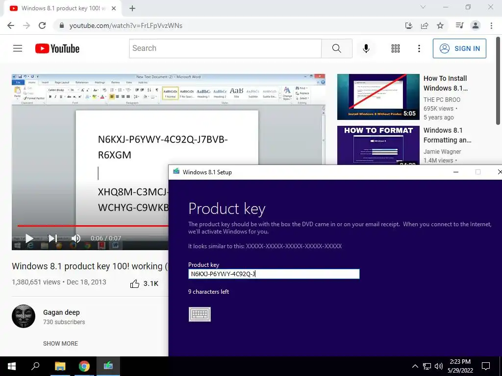This screenshot has width=502, height=376.
Task: Open YouTube apps grid icon
Action: (396, 48)
